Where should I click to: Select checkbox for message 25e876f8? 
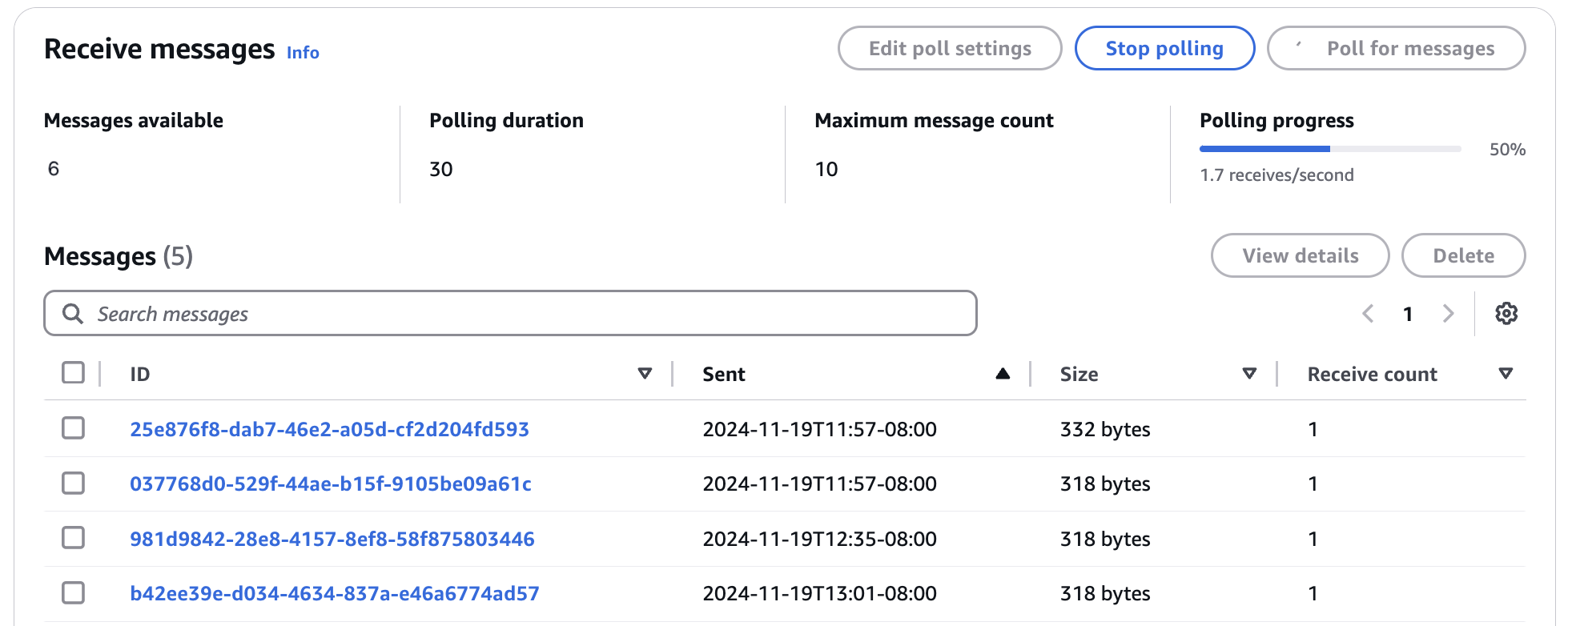(73, 428)
